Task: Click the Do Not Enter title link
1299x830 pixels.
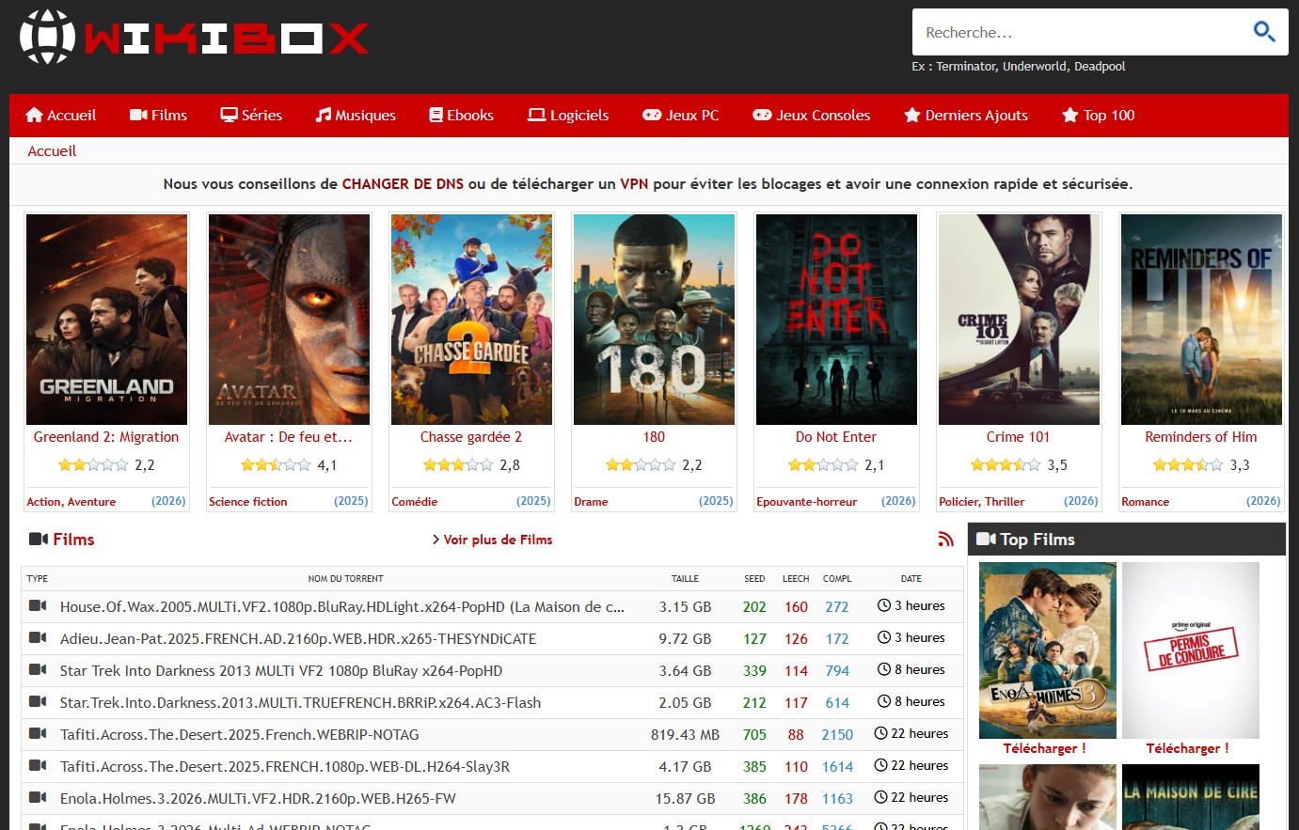Action: tap(836, 437)
